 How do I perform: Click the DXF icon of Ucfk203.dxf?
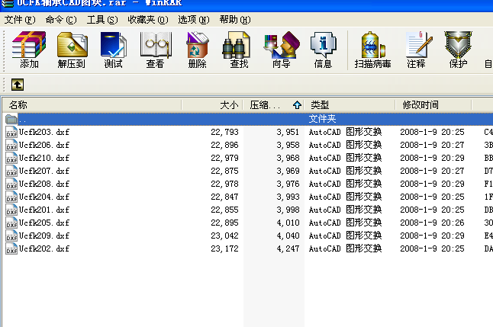[11, 132]
